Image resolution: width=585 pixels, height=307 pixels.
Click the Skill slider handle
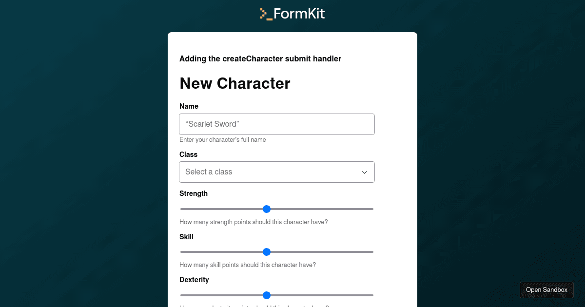tap(267, 252)
